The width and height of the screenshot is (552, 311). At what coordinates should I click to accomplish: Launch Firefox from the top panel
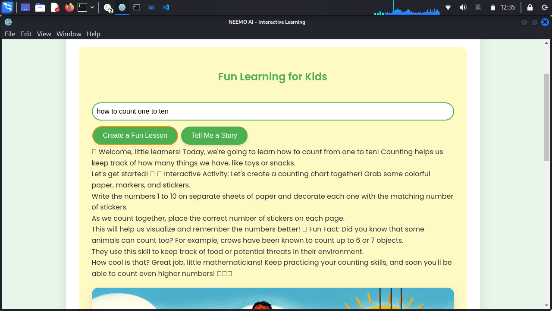point(69,7)
